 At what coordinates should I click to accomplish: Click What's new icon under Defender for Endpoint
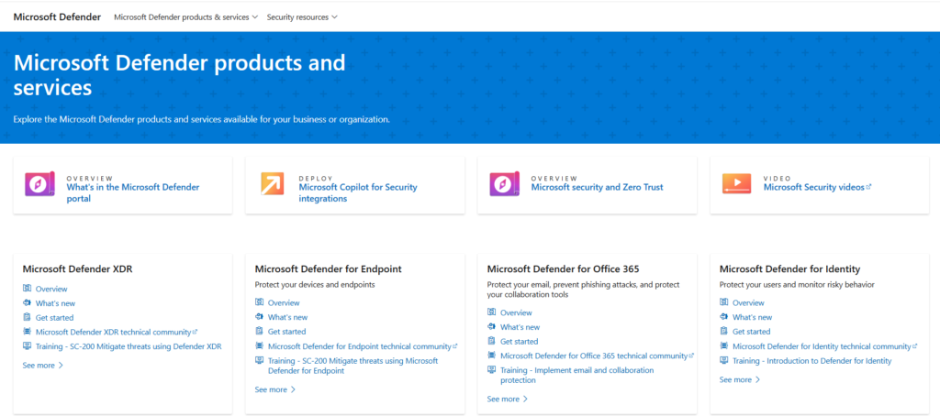click(259, 317)
